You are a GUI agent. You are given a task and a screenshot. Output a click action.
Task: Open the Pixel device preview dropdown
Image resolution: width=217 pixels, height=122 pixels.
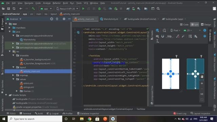tap(175, 30)
